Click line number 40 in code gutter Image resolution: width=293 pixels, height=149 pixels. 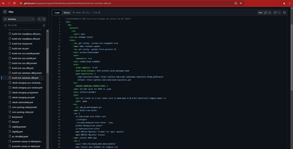pos(59,138)
